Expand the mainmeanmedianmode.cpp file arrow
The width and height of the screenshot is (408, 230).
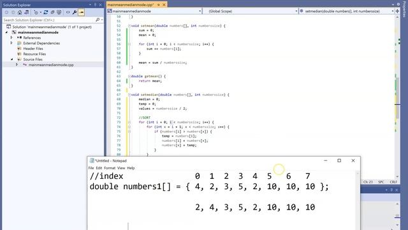coord(17,65)
